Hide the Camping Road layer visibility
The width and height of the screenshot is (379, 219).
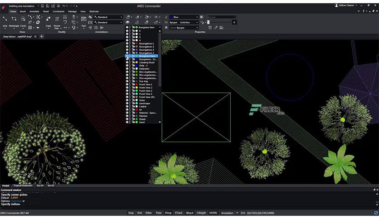pyautogui.click(x=127, y=62)
